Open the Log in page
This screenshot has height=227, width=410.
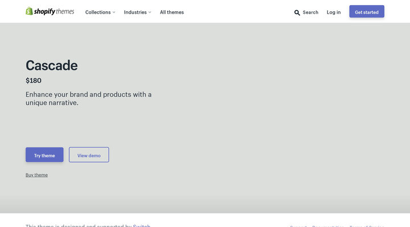click(x=334, y=12)
